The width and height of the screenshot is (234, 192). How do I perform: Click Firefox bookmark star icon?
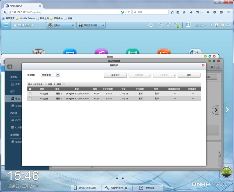(172, 12)
